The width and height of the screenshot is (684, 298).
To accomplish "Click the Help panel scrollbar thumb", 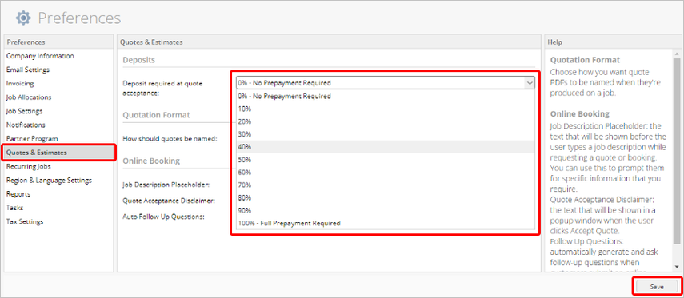I will tap(677, 150).
